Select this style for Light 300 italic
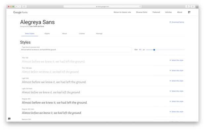Image resolution: width=205 pixels, height=130 pixels. click(x=176, y=91)
